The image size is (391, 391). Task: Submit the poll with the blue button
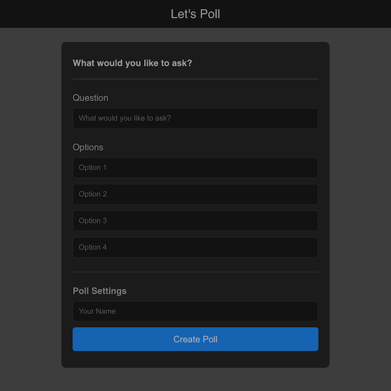click(x=195, y=340)
